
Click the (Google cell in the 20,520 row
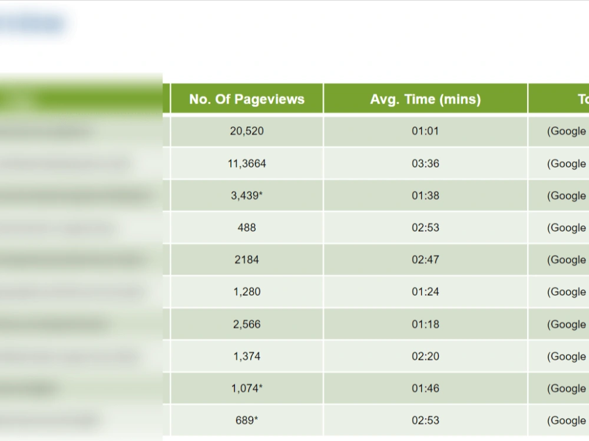(x=559, y=131)
